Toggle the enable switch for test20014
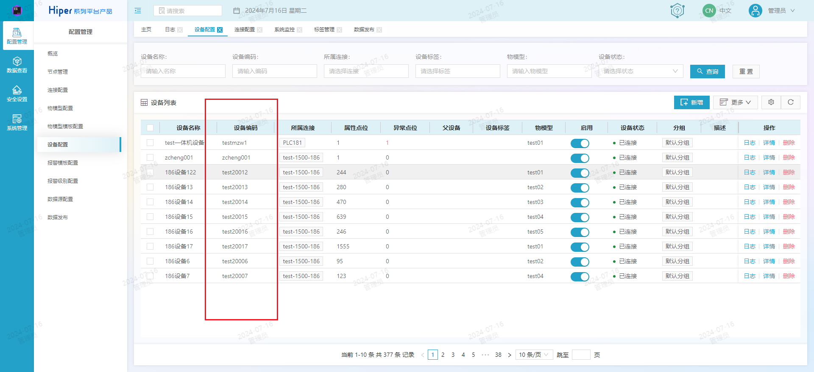814x372 pixels. 580,202
